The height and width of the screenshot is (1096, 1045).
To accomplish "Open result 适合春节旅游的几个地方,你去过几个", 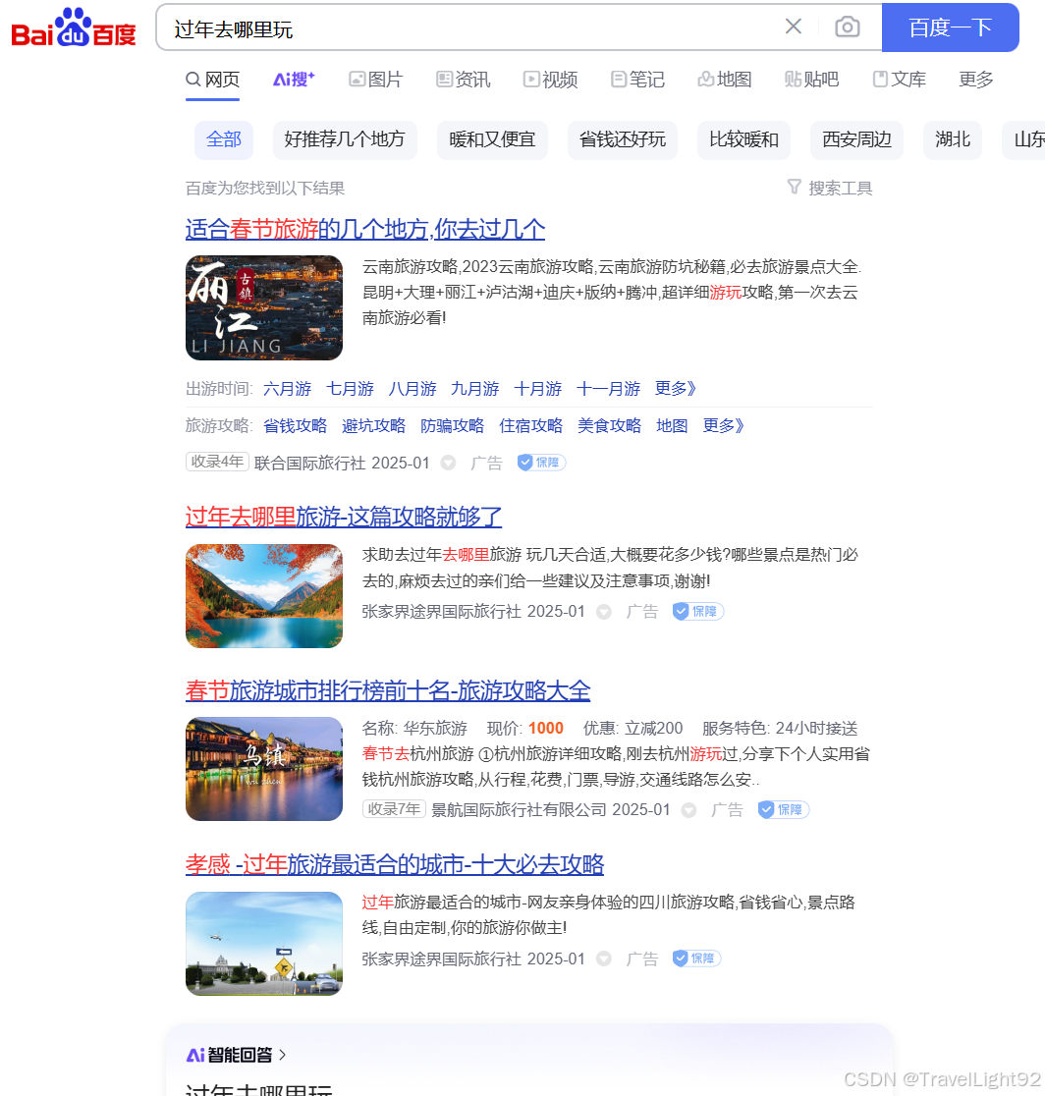I will (365, 229).
